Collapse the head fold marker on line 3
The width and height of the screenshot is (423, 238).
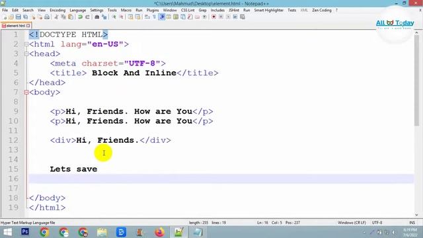(x=26, y=54)
